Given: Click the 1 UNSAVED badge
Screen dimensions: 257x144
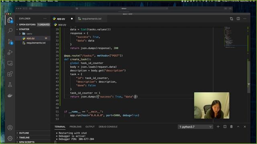Looking at the screenshot, I should [43, 25].
